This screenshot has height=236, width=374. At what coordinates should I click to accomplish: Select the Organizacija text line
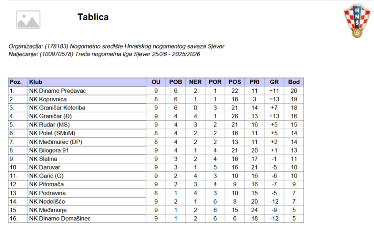coord(116,46)
